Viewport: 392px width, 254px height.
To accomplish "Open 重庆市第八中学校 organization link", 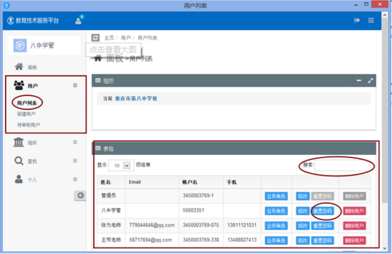I will [x=136, y=99].
